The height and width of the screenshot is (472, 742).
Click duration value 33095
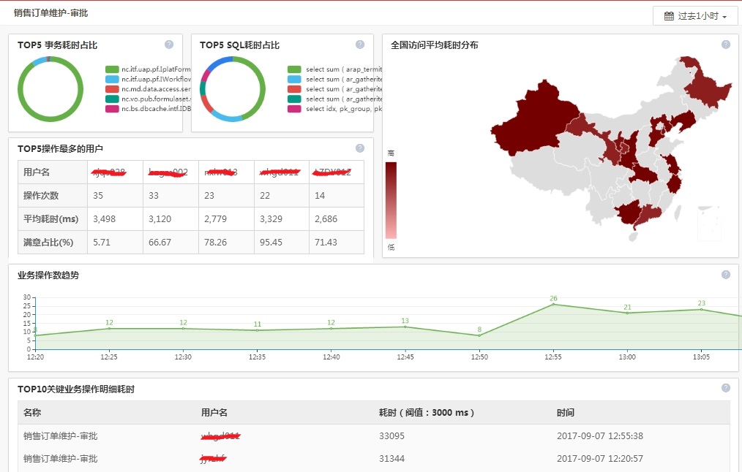pyautogui.click(x=391, y=435)
